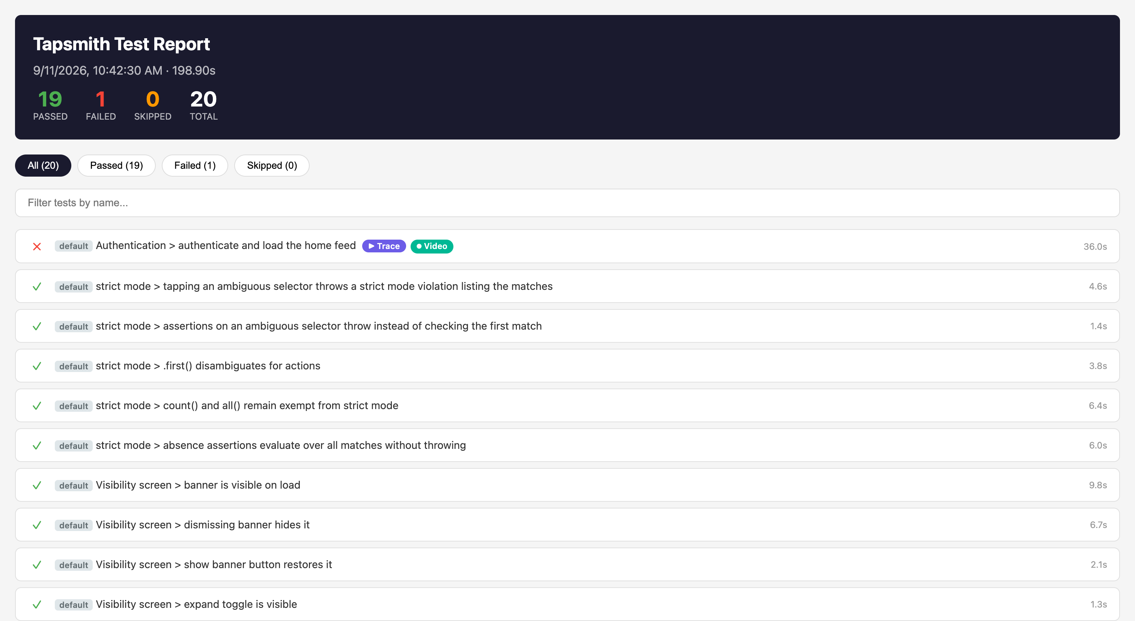
Task: Expand Visibility screen > dismissing banner hides it
Action: click(567, 525)
